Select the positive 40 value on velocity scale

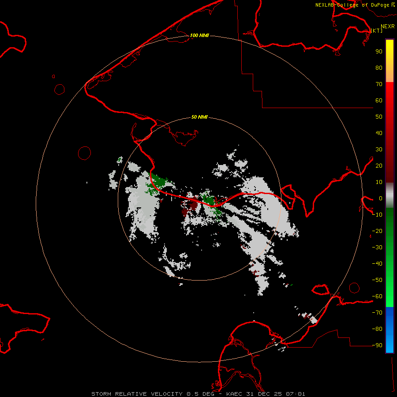(379, 133)
